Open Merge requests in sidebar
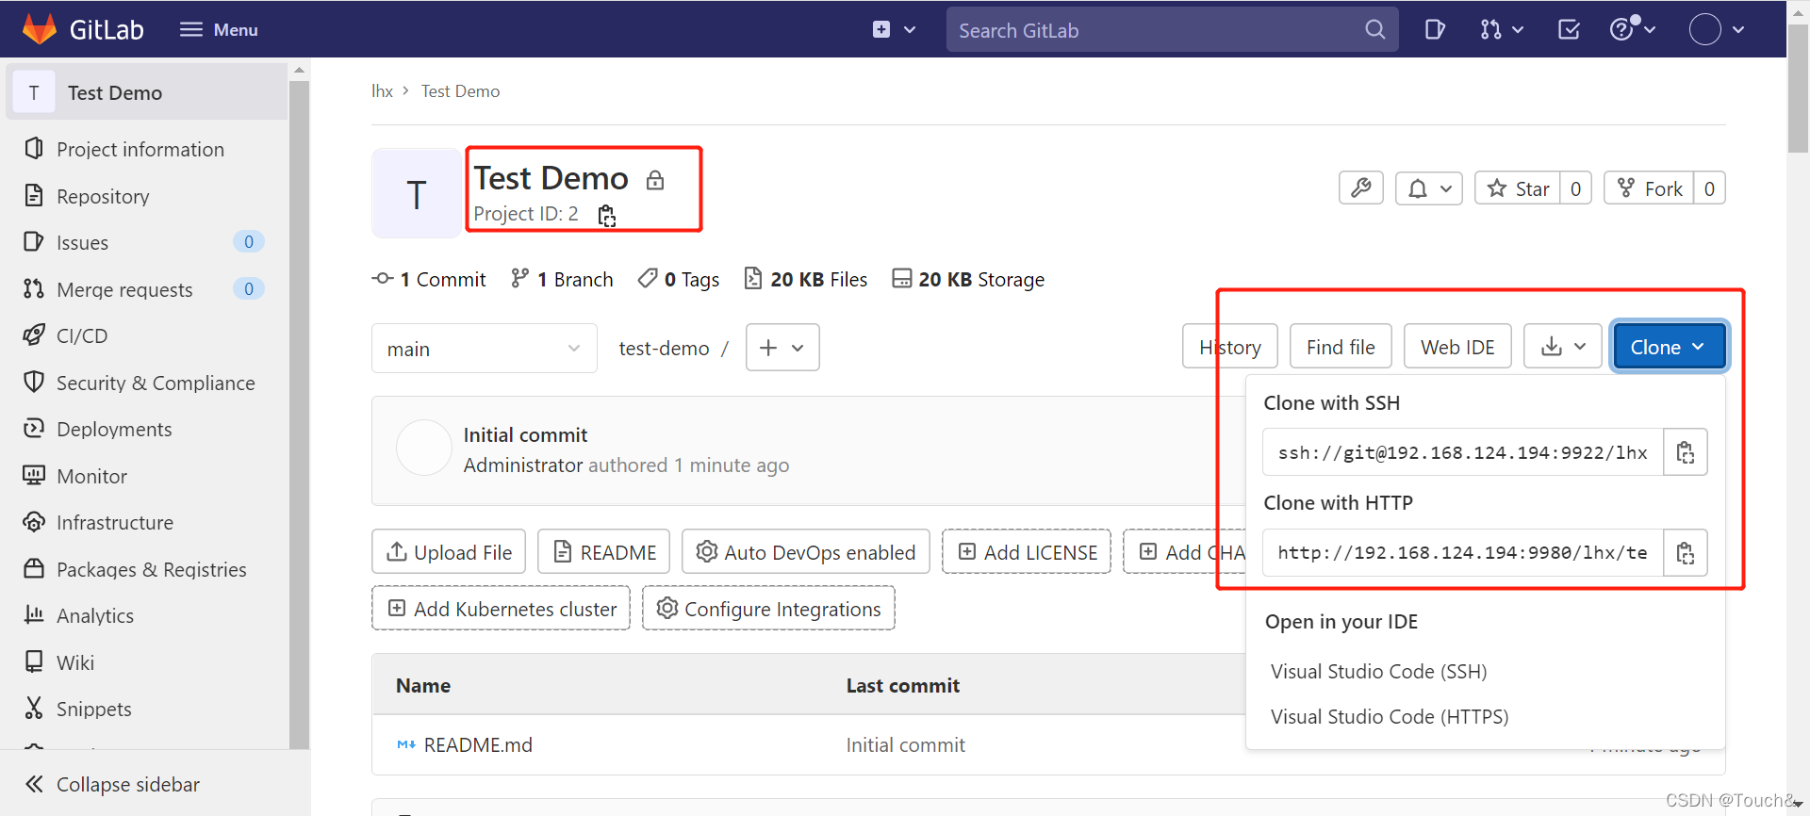Screen dimensions: 1810x816 click(x=124, y=289)
